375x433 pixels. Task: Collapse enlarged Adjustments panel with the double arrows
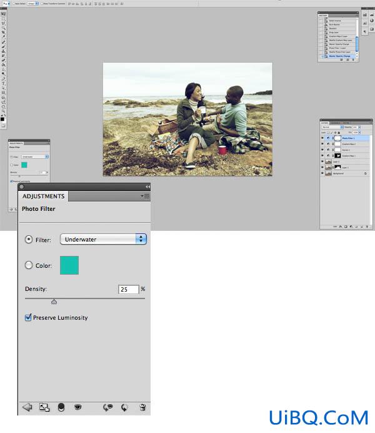pos(147,187)
